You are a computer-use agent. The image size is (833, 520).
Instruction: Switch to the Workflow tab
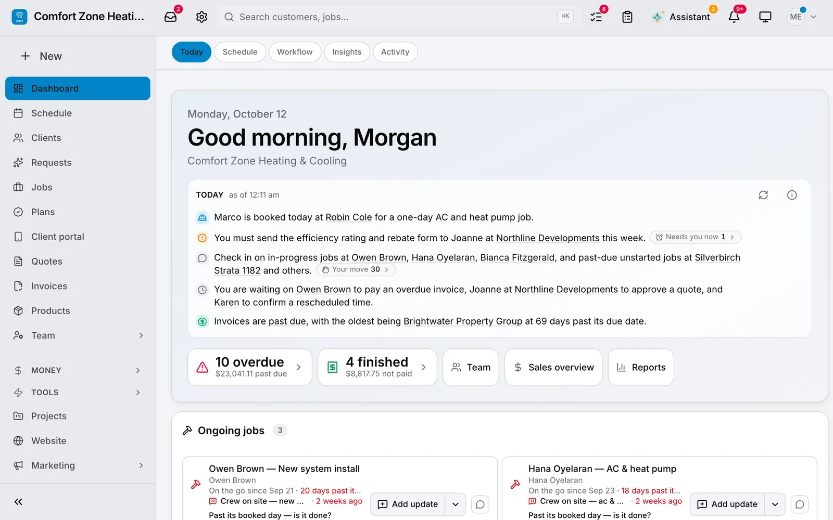[x=295, y=52]
